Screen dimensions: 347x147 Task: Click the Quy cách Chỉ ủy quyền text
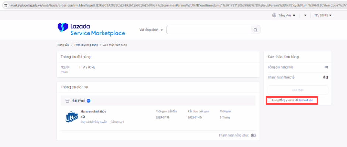tap(94, 122)
